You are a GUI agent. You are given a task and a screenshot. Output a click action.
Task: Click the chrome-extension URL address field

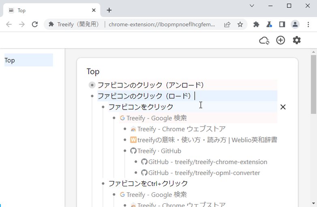(x=162, y=24)
